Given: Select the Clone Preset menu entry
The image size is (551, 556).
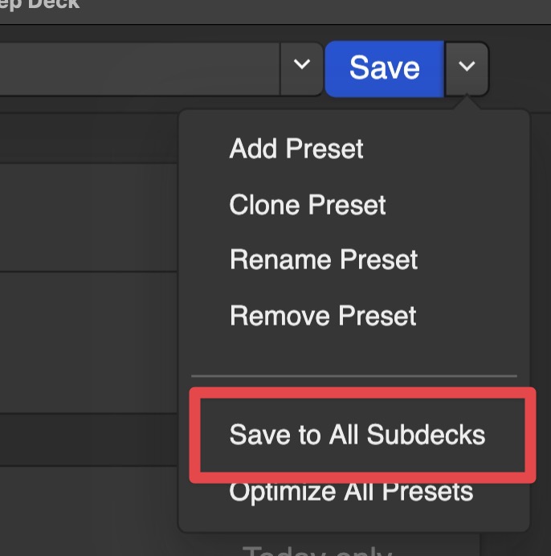Looking at the screenshot, I should point(308,205).
